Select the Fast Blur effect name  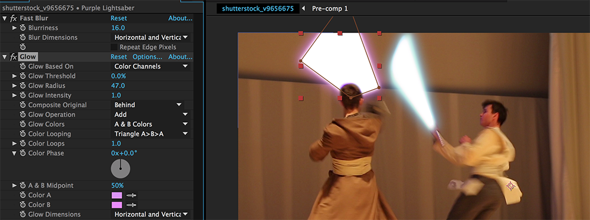click(34, 18)
